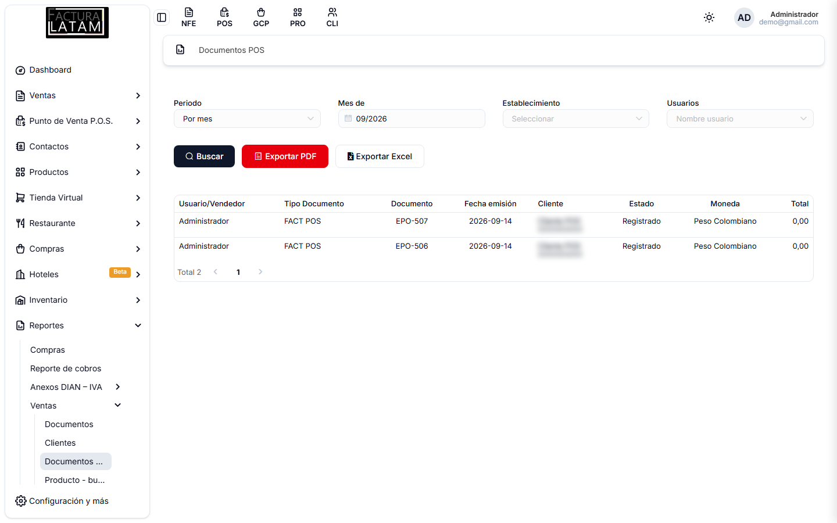837x523 pixels.
Task: Open Configuración y más
Action: pyautogui.click(x=62, y=501)
